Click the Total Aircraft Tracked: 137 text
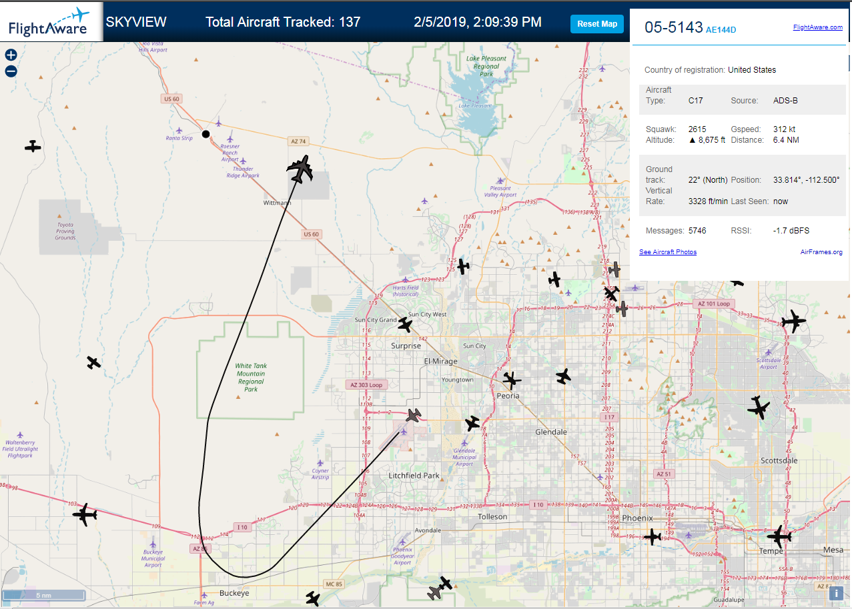The image size is (852, 609). 283,22
